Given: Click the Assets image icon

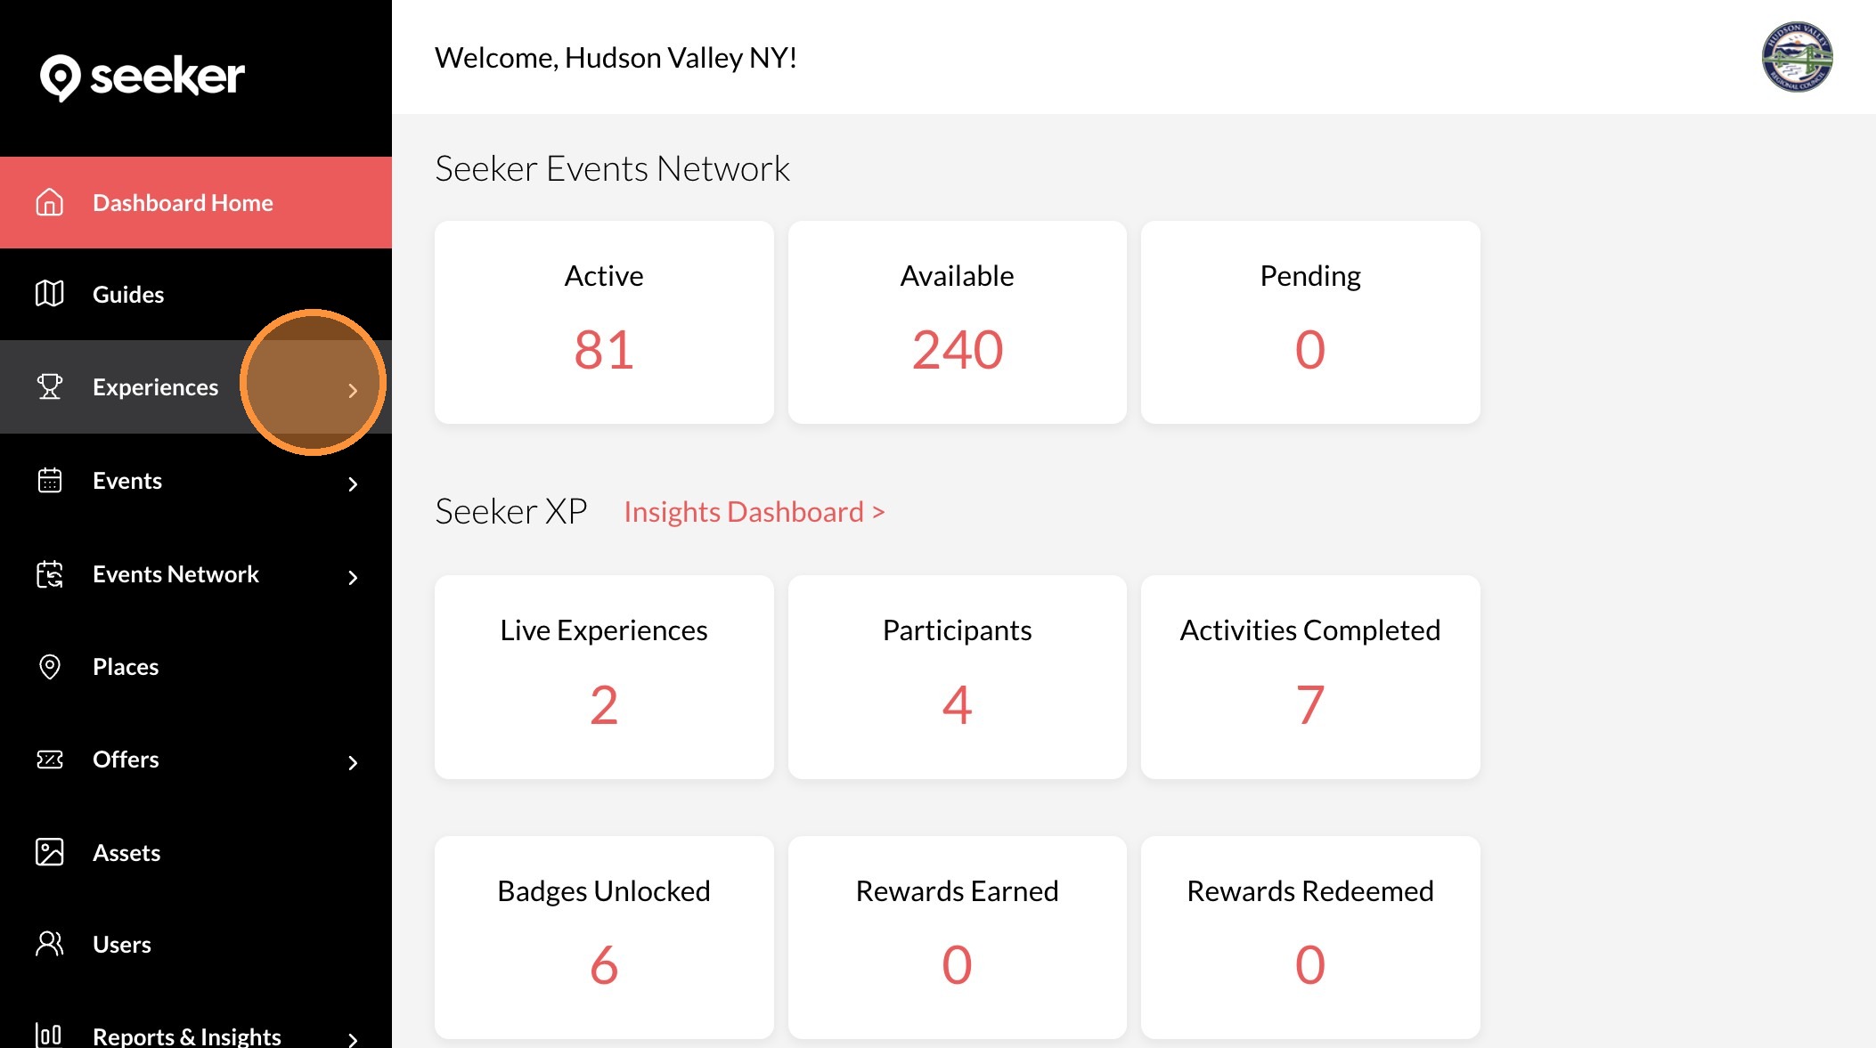Looking at the screenshot, I should (50, 852).
